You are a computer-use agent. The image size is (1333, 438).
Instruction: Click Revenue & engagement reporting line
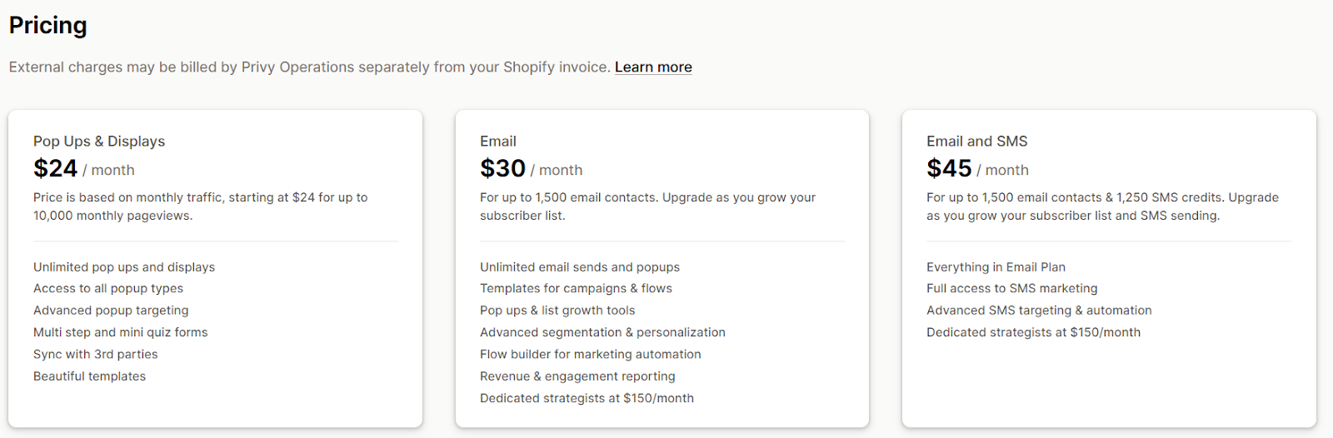pos(577,376)
